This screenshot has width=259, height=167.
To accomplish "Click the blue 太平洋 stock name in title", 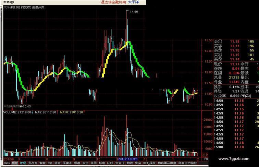I will pos(134,2).
